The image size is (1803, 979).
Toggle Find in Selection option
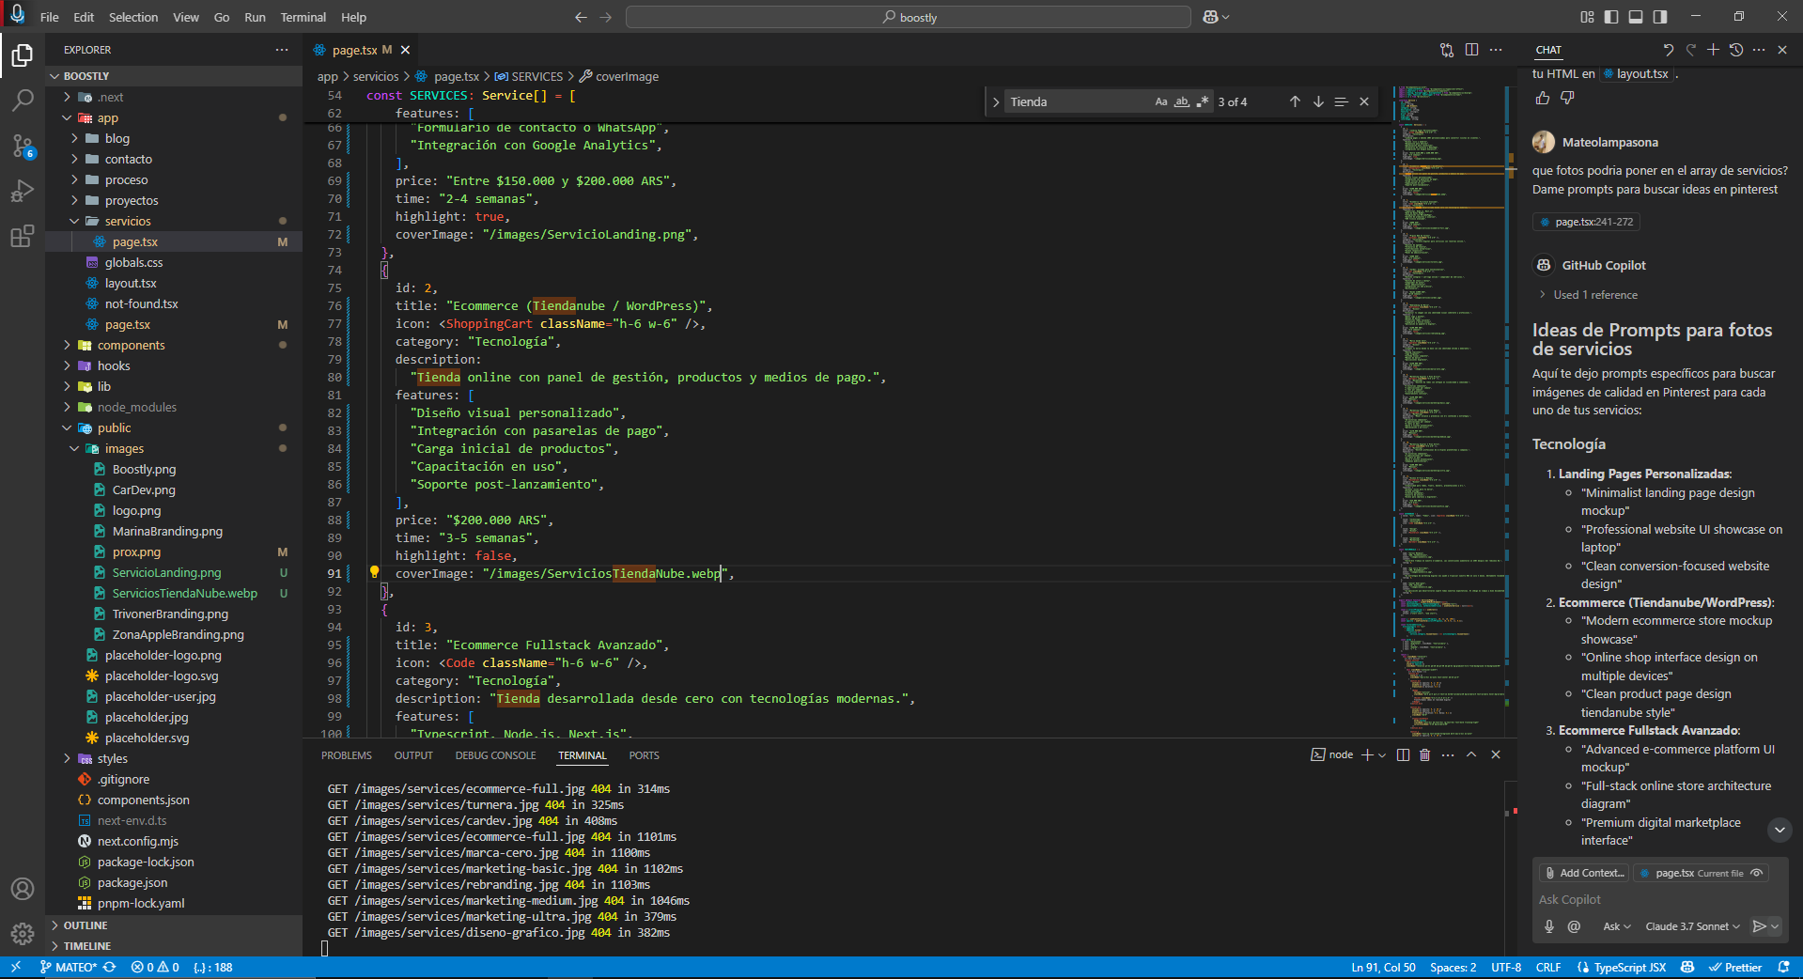[x=1341, y=101]
